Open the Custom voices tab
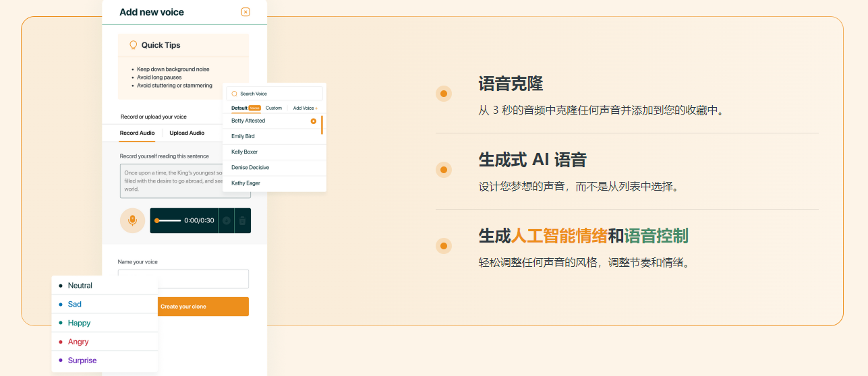The height and width of the screenshot is (376, 868). tap(274, 108)
